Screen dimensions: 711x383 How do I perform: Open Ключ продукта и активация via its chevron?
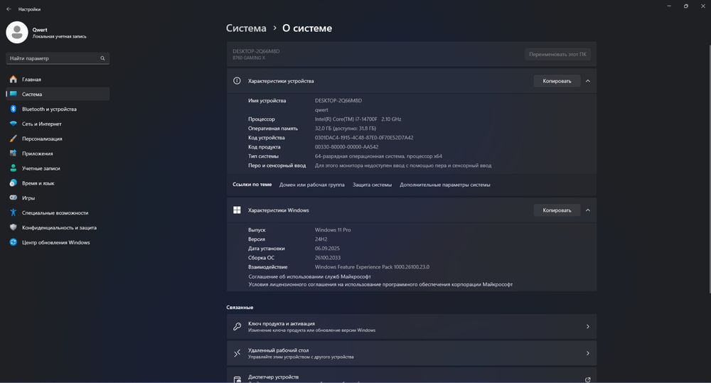click(588, 326)
